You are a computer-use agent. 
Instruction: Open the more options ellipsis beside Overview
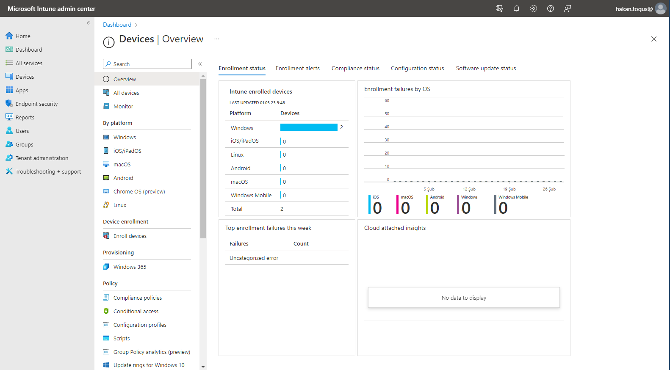pos(217,39)
